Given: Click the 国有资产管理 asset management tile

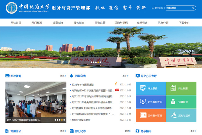Looking at the screenshot, I should (x=151, y=115).
